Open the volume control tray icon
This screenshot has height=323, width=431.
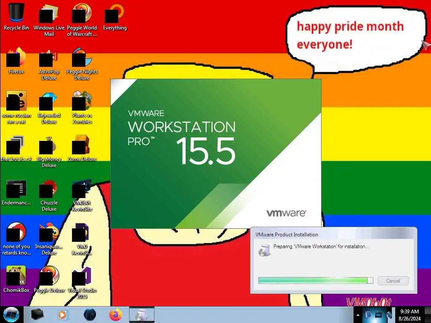389,315
